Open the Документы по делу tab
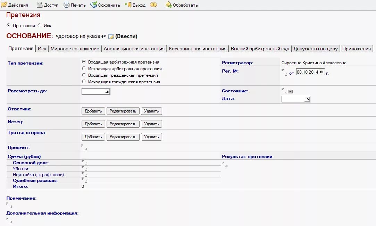The image size is (376, 226). tap(316, 49)
